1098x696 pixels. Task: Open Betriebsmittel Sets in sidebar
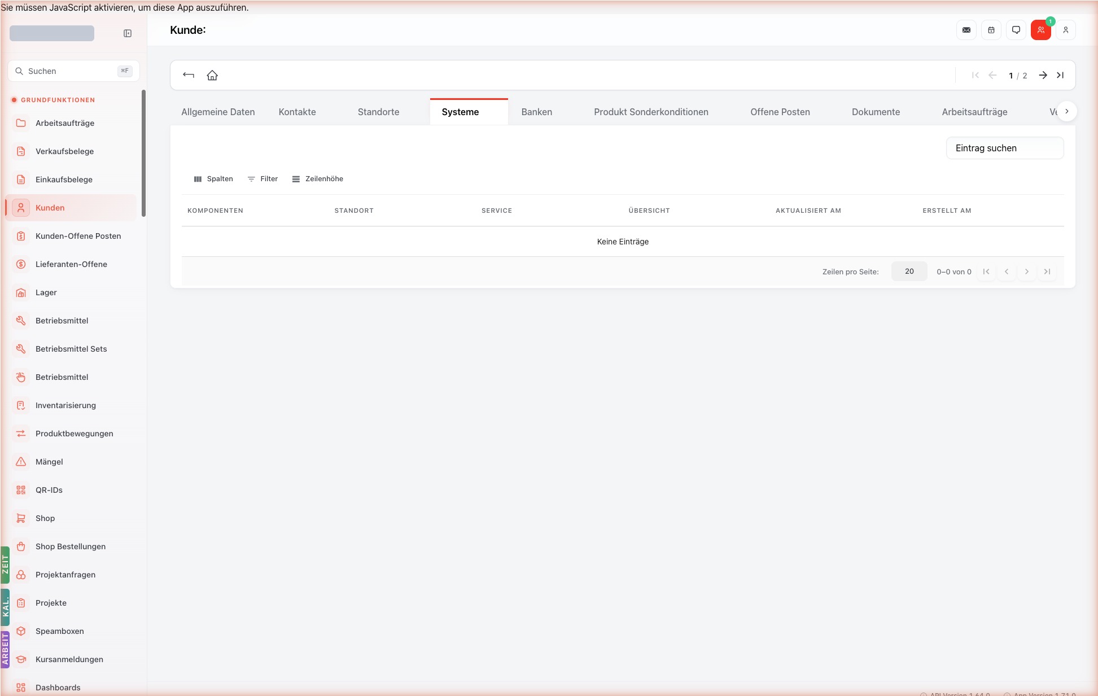point(71,349)
